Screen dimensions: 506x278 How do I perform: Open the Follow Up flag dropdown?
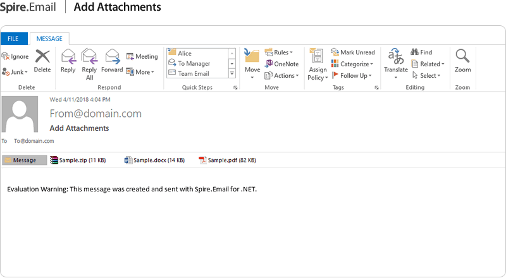pyautogui.click(x=352, y=75)
